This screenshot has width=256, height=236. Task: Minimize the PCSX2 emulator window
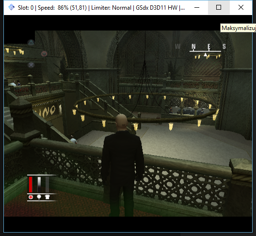coord(197,7)
